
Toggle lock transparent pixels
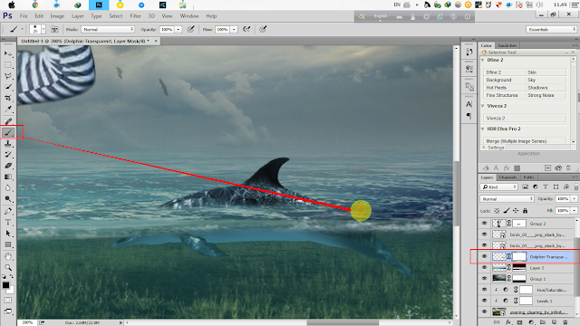(x=497, y=211)
